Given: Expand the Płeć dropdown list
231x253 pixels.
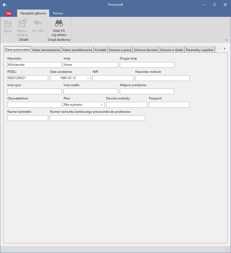Looking at the screenshot, I should click(x=102, y=105).
